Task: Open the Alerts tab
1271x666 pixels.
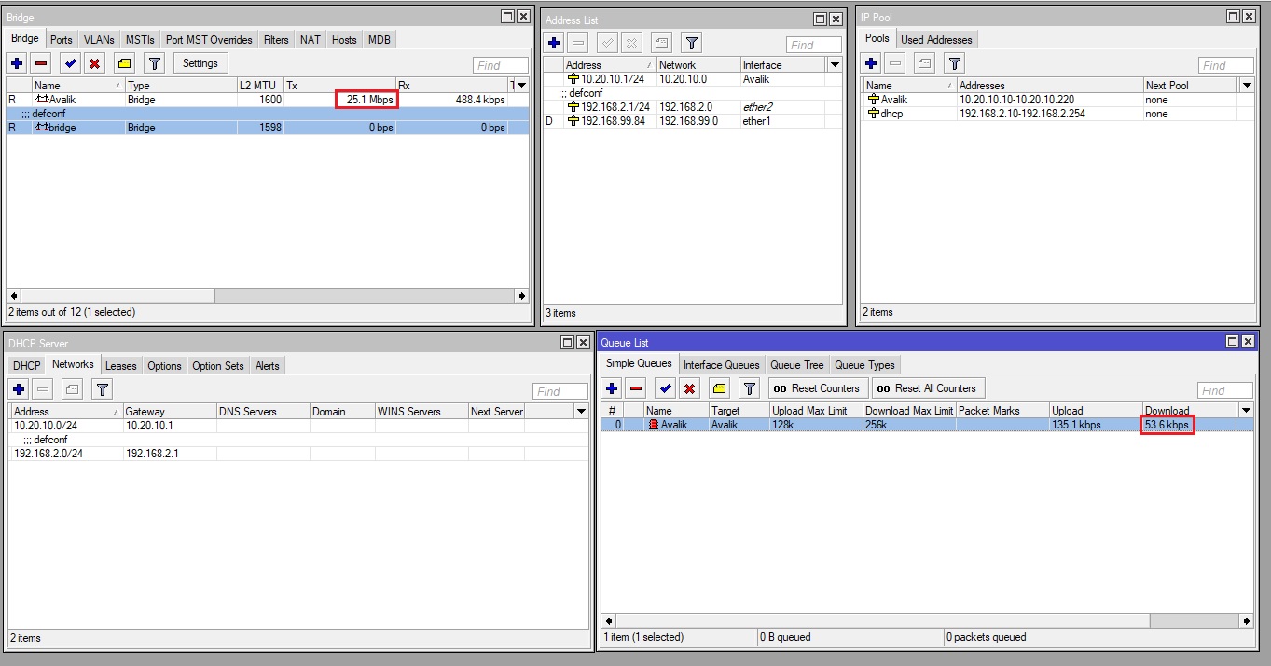Action: (x=268, y=366)
